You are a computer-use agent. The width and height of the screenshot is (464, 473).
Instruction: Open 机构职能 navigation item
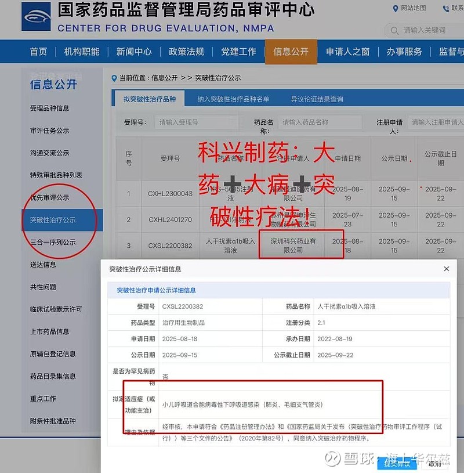(x=82, y=52)
